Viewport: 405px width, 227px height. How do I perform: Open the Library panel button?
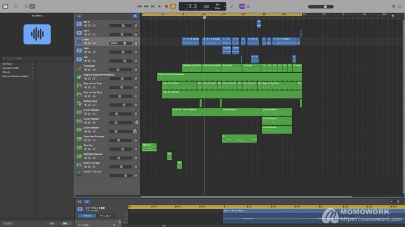pos(5,7)
